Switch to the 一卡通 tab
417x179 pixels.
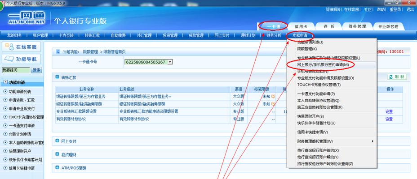pyautogui.click(x=273, y=26)
